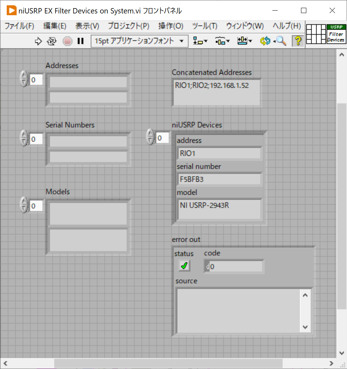The image size is (347, 369).
Task: Click the source box scroll down arrow
Action: (x=305, y=327)
